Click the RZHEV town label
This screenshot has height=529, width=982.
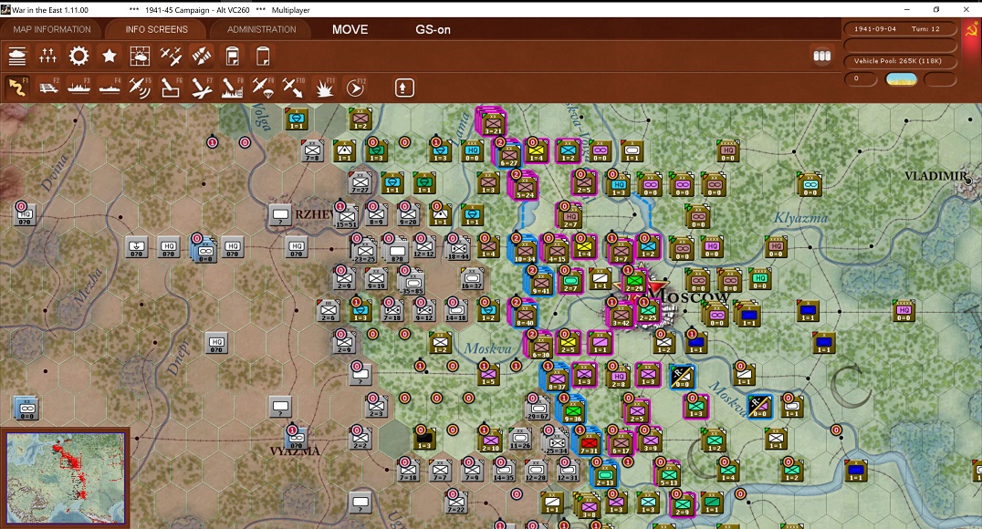(314, 214)
